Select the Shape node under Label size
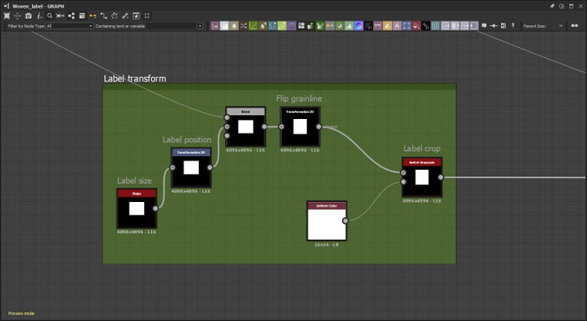Viewport: 587px width, 321px height. coord(136,208)
